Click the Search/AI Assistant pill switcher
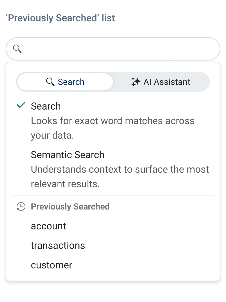Viewport: 226px width, 302px height. tap(113, 82)
